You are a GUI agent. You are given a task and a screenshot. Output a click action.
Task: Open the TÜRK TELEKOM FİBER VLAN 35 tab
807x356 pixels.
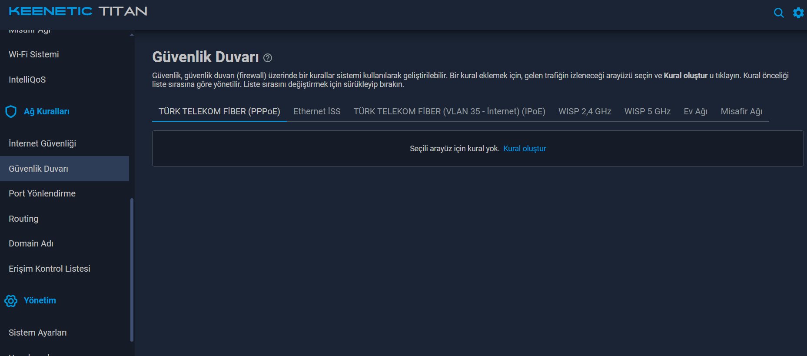pyautogui.click(x=449, y=111)
